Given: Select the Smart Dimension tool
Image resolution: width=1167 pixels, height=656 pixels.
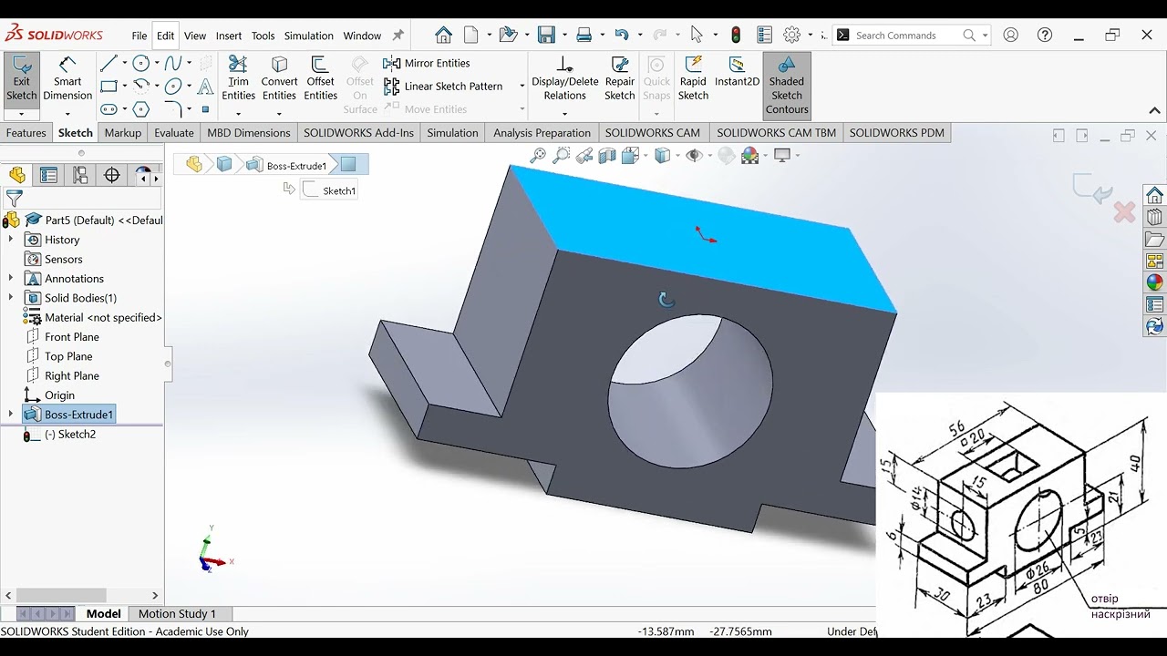Looking at the screenshot, I should point(67,78).
